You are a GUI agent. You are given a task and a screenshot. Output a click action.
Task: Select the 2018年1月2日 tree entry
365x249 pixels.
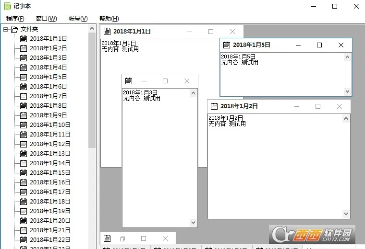point(48,48)
